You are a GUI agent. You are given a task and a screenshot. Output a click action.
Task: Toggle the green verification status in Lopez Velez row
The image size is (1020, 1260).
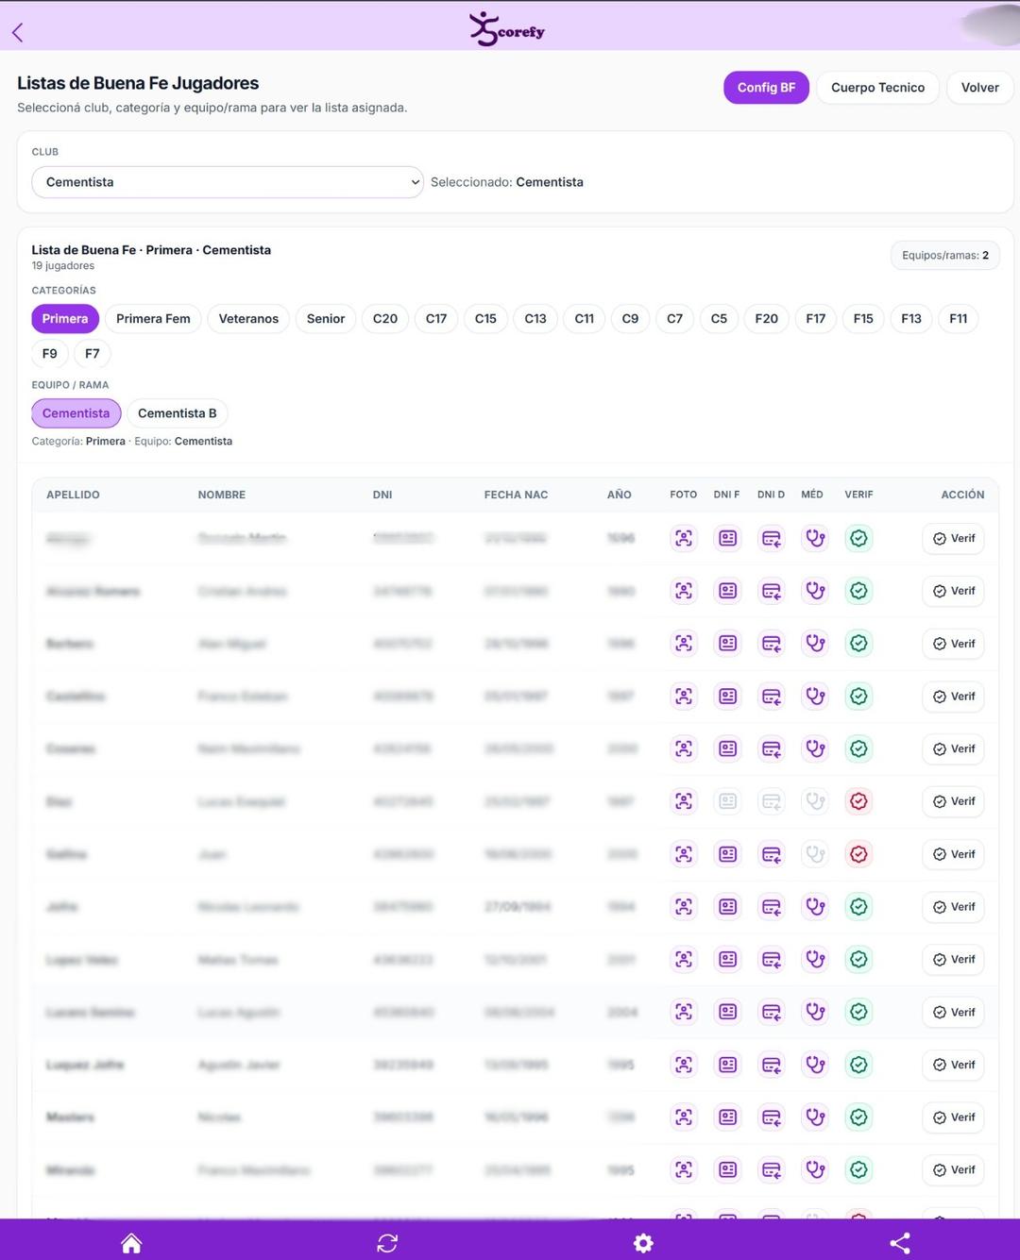pyautogui.click(x=858, y=959)
